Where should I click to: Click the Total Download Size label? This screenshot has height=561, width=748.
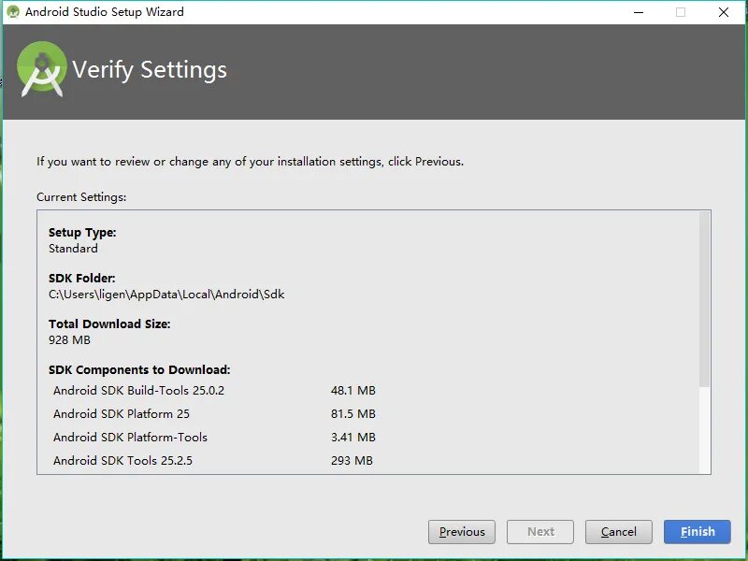click(109, 324)
